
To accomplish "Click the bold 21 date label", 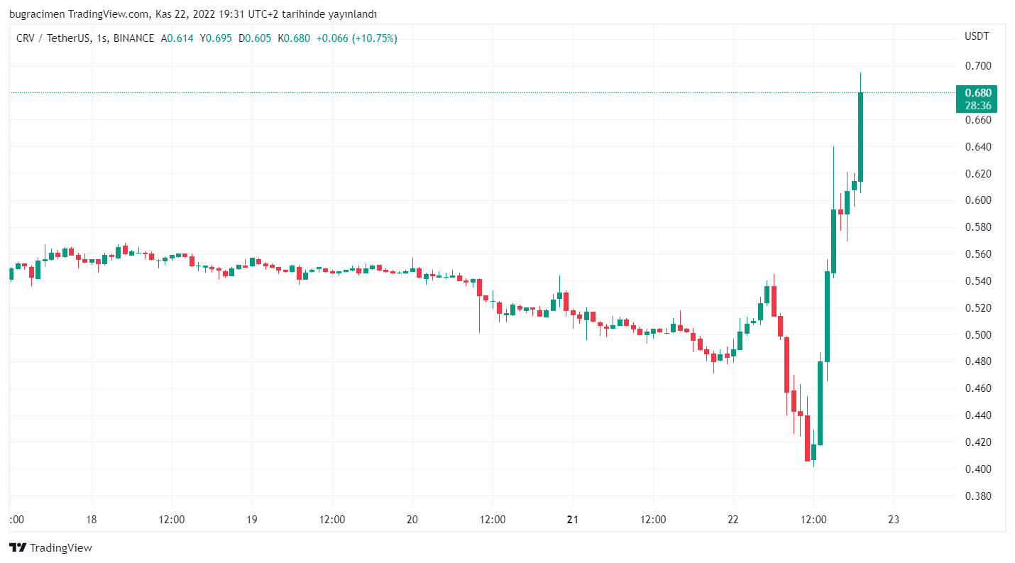I will click(573, 519).
